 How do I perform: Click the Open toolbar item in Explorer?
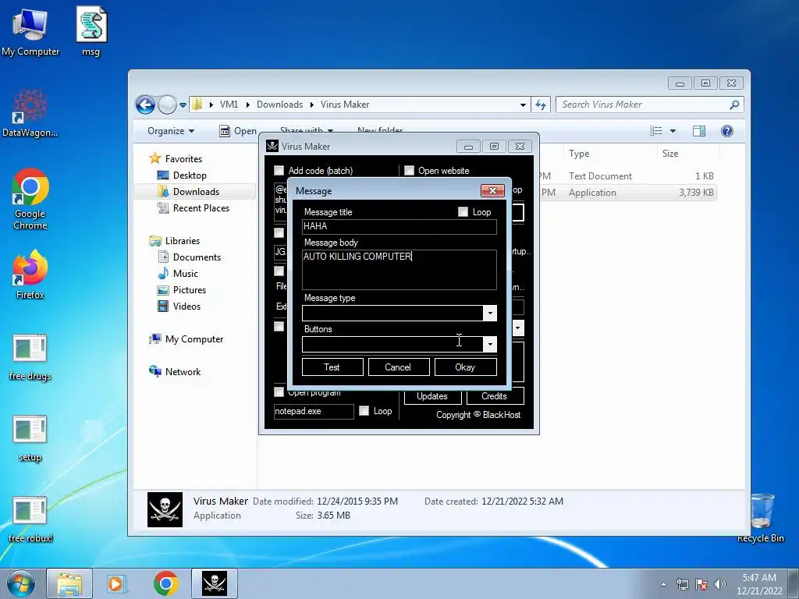tap(238, 131)
